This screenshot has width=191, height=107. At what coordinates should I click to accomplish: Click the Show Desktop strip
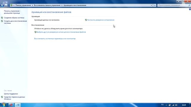[190, 105]
